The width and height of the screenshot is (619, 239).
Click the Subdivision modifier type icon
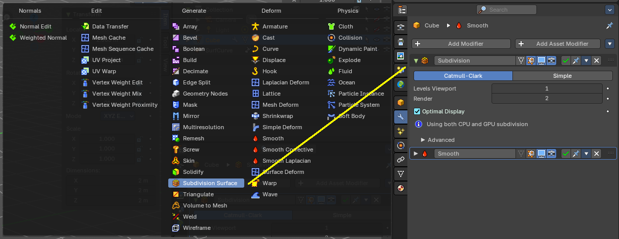(x=425, y=61)
